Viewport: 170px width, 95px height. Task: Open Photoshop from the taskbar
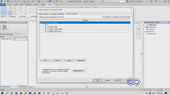30,93
